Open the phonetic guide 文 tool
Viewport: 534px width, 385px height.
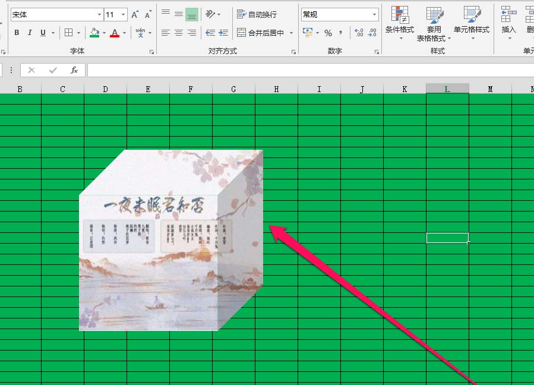coord(141,33)
